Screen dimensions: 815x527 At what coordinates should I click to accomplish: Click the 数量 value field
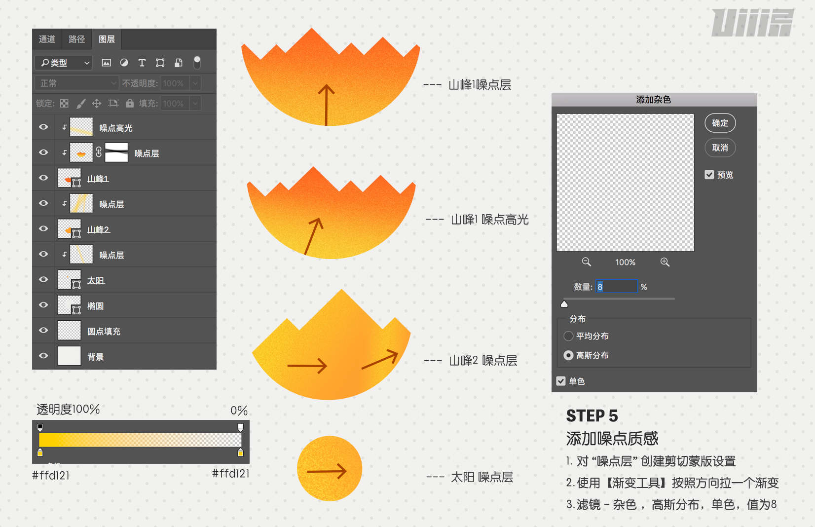tap(617, 287)
